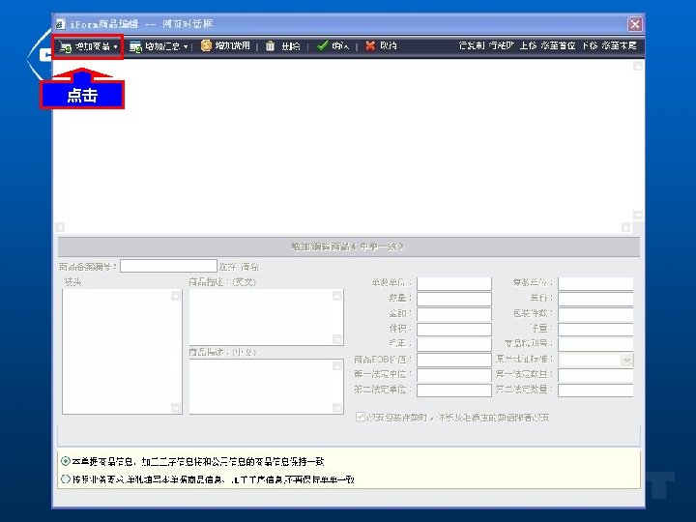Click the 选择 link beside 商品备案编号
The width and height of the screenshot is (696, 522).
point(227,267)
